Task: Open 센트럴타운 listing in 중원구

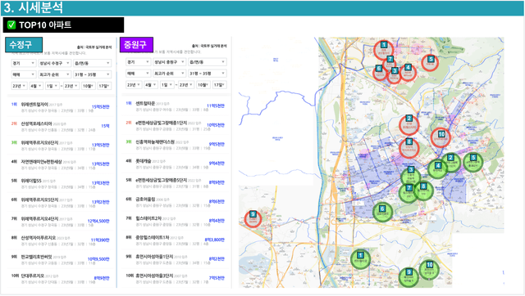Action: (175, 106)
